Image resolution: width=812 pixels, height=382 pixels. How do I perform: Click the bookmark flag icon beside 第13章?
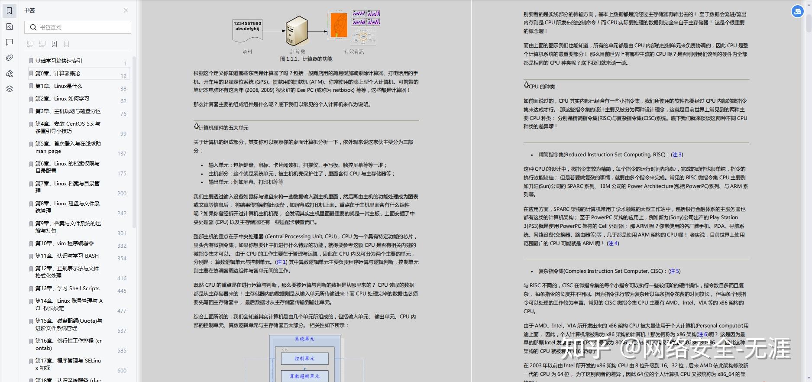point(31,289)
